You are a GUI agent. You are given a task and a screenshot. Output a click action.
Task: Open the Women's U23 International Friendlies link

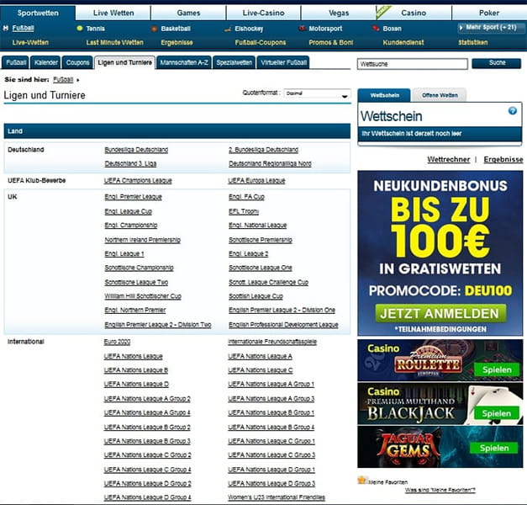click(x=277, y=497)
